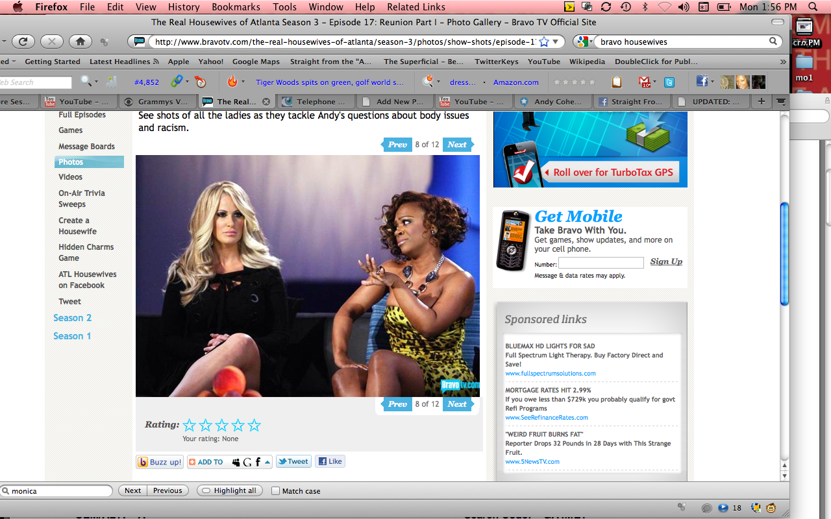This screenshot has width=831, height=519.
Task: Click the Twitter toolbar icon
Action: click(669, 82)
